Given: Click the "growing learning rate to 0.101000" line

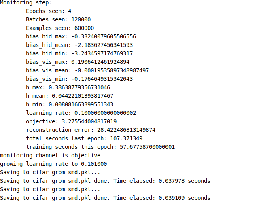Looking at the screenshot, I should point(53,164).
